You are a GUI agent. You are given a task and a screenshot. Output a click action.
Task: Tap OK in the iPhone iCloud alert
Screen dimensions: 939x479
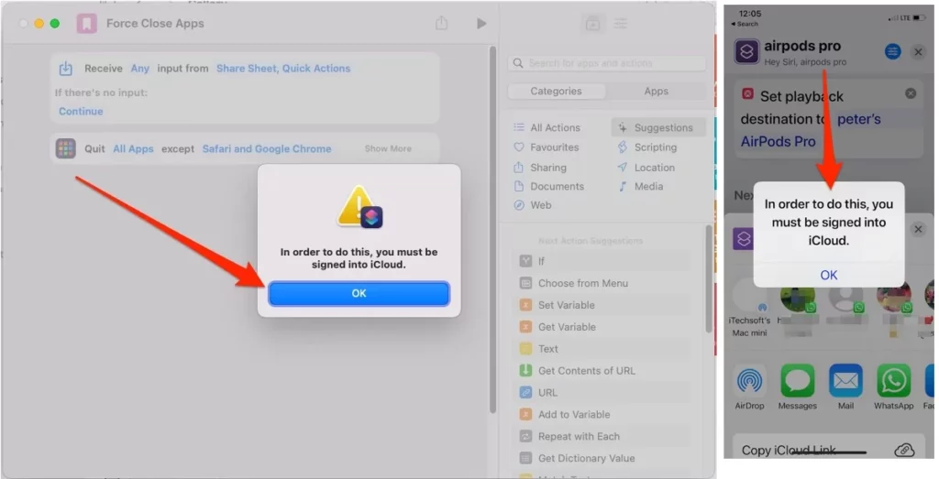pyautogui.click(x=829, y=275)
